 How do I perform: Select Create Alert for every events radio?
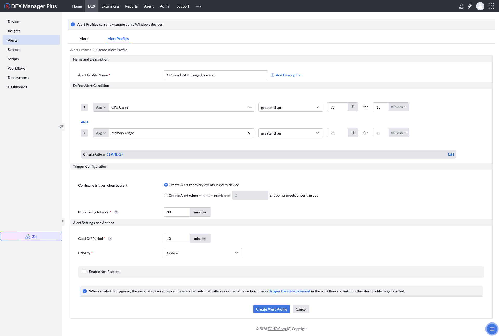[166, 185]
